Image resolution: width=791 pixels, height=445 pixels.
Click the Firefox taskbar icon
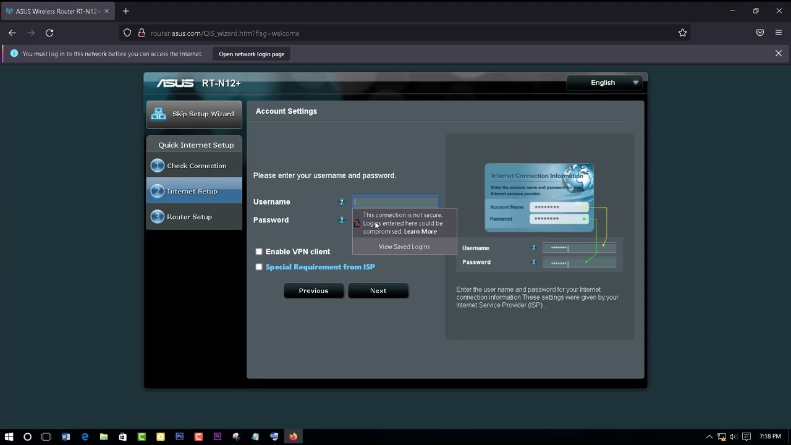(293, 436)
